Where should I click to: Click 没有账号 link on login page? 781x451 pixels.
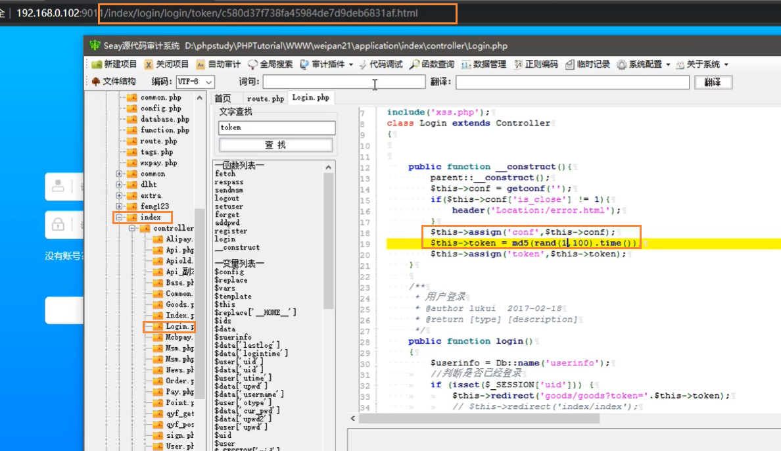coord(64,256)
